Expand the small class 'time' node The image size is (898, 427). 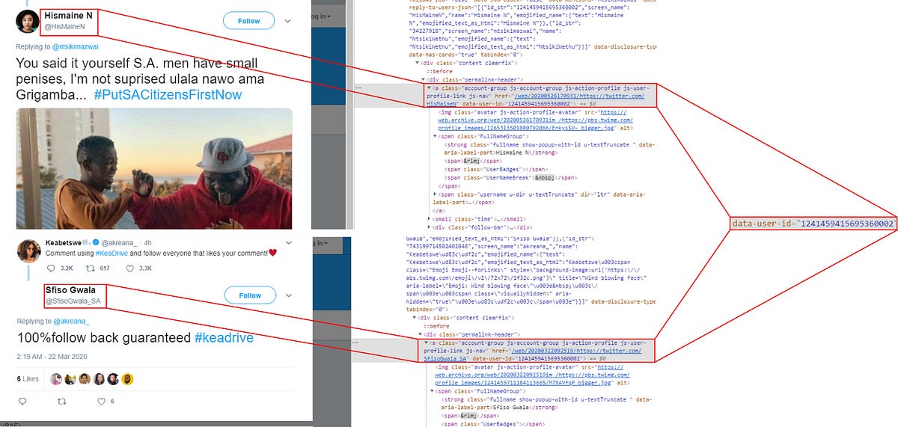point(430,218)
